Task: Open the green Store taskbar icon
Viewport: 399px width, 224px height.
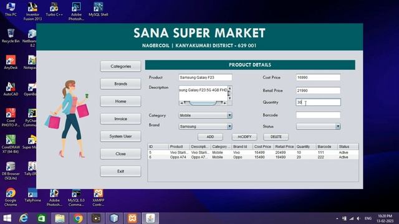Action: pyautogui.click(x=42, y=218)
